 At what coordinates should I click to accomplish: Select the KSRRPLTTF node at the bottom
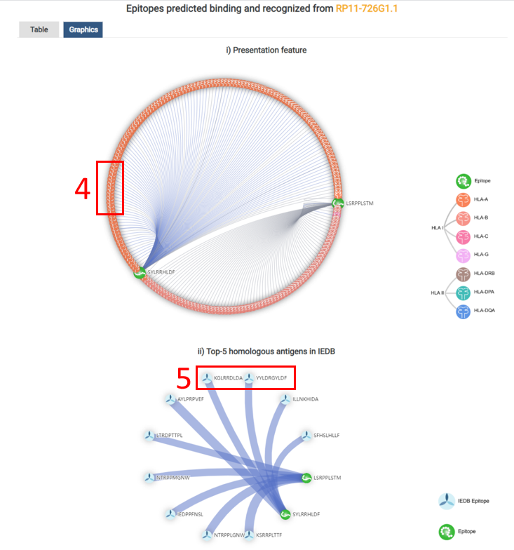coord(248,535)
